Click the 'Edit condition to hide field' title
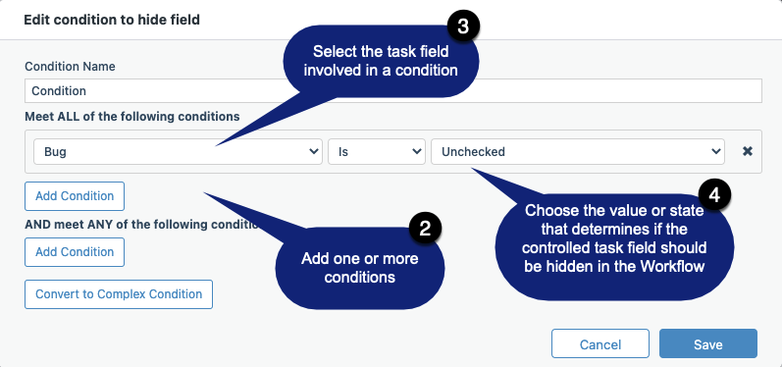This screenshot has width=782, height=367. tap(112, 20)
